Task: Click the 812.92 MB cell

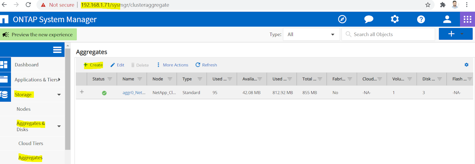Action: (x=283, y=93)
